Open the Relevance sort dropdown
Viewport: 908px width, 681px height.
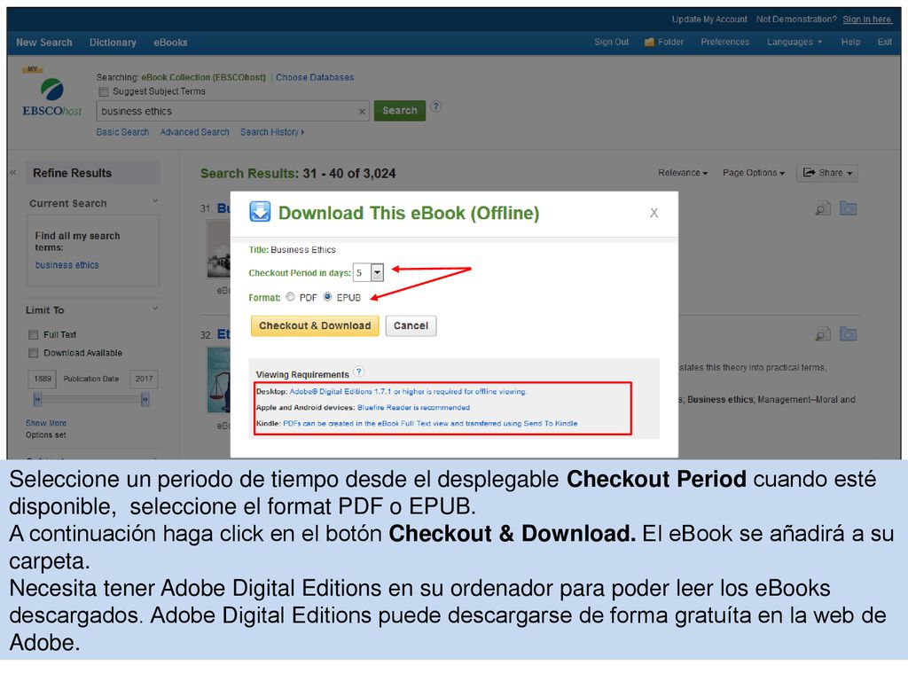[x=683, y=173]
